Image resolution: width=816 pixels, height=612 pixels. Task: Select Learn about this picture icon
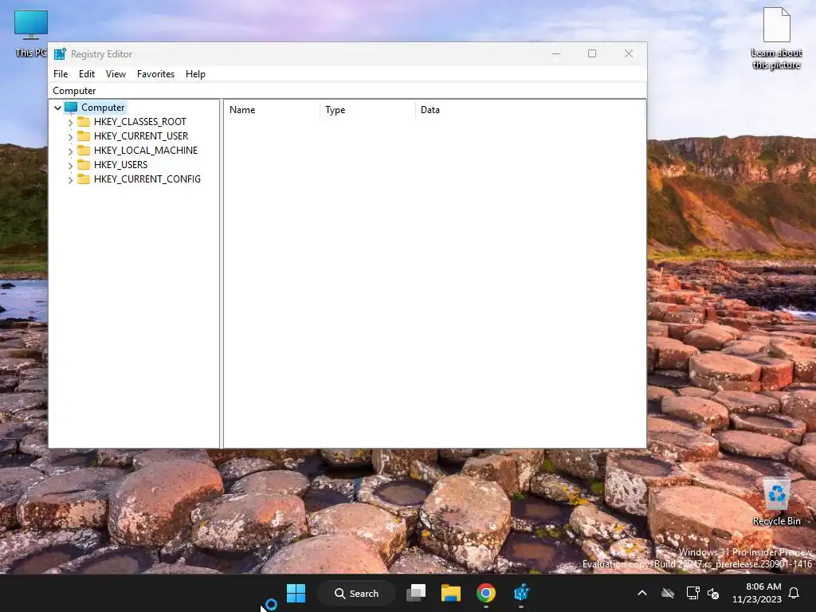click(776, 39)
